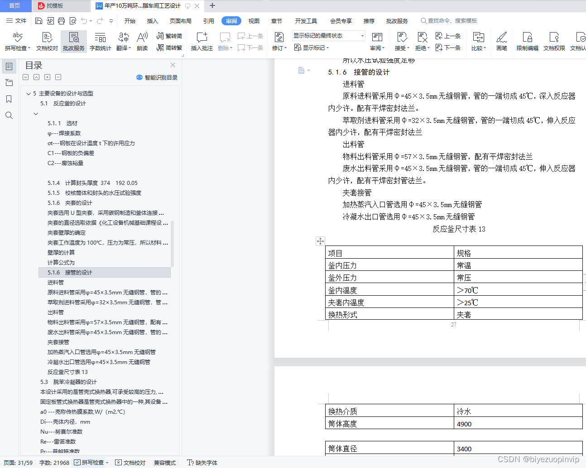Go to 下一条 next change
This screenshot has height=468, width=586.
pyautogui.click(x=448, y=47)
